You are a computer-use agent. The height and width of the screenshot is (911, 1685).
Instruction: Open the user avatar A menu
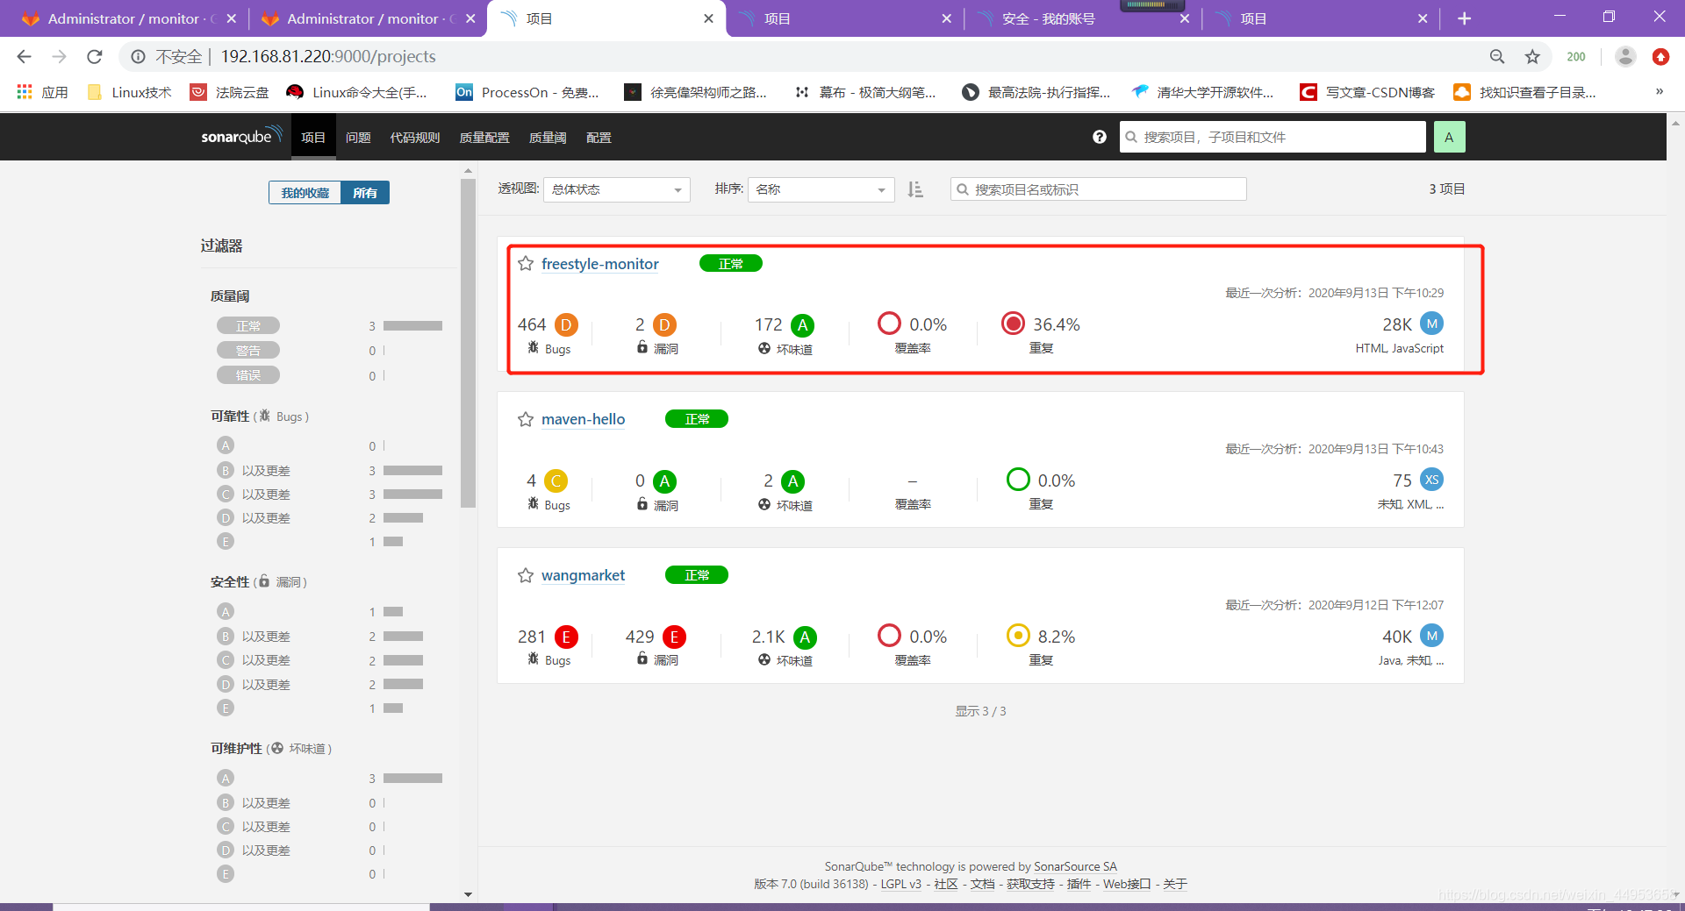(x=1449, y=137)
